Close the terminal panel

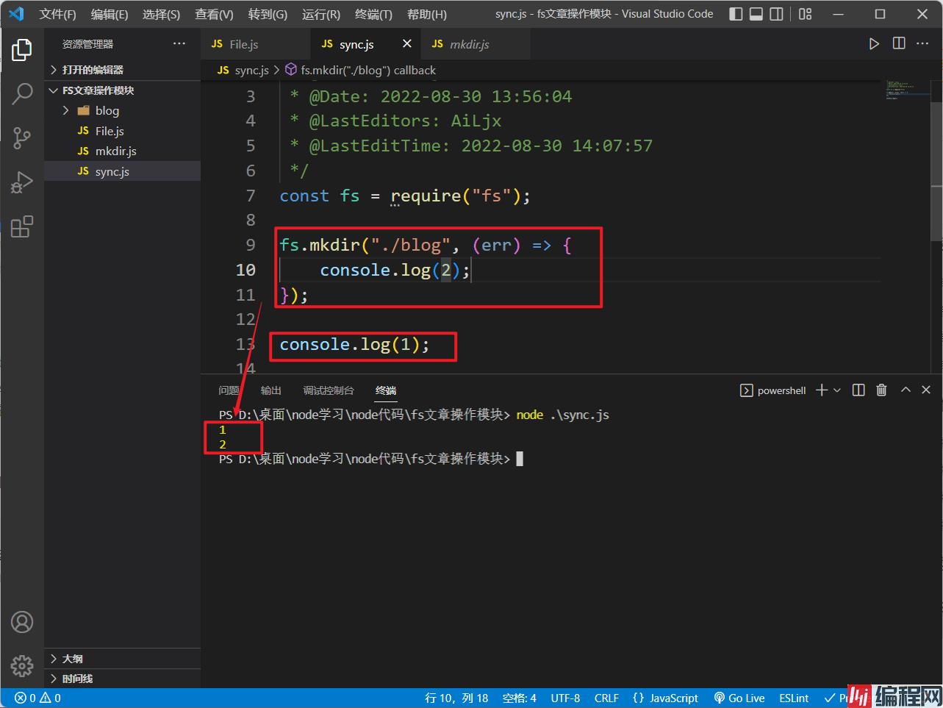coord(926,390)
